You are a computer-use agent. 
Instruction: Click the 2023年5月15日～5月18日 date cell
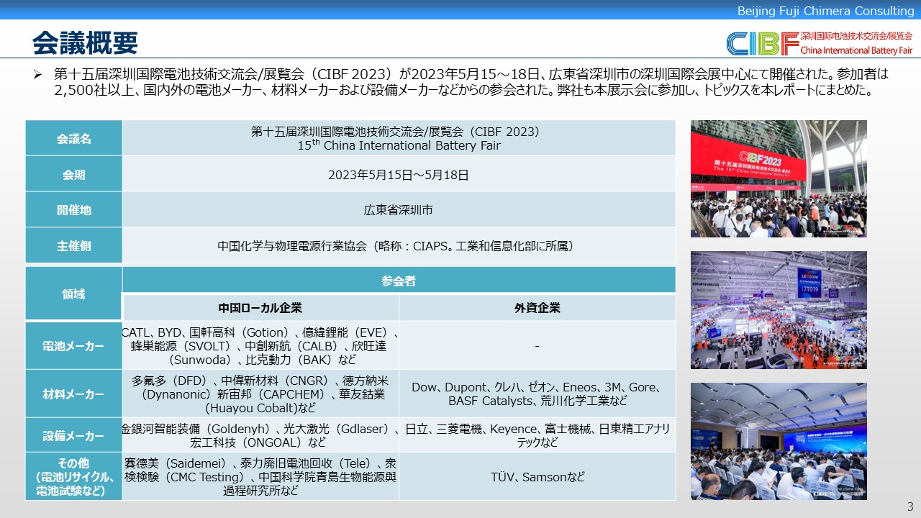pos(399,174)
